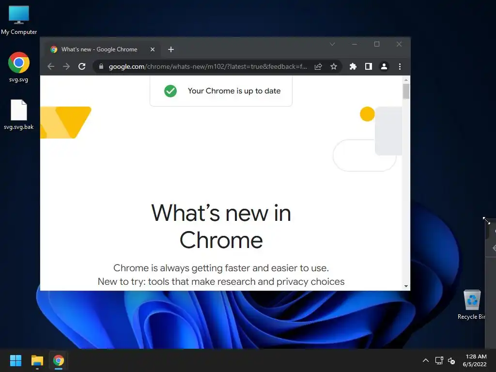Select the What's new - Google Chrome tab

pyautogui.click(x=102, y=49)
